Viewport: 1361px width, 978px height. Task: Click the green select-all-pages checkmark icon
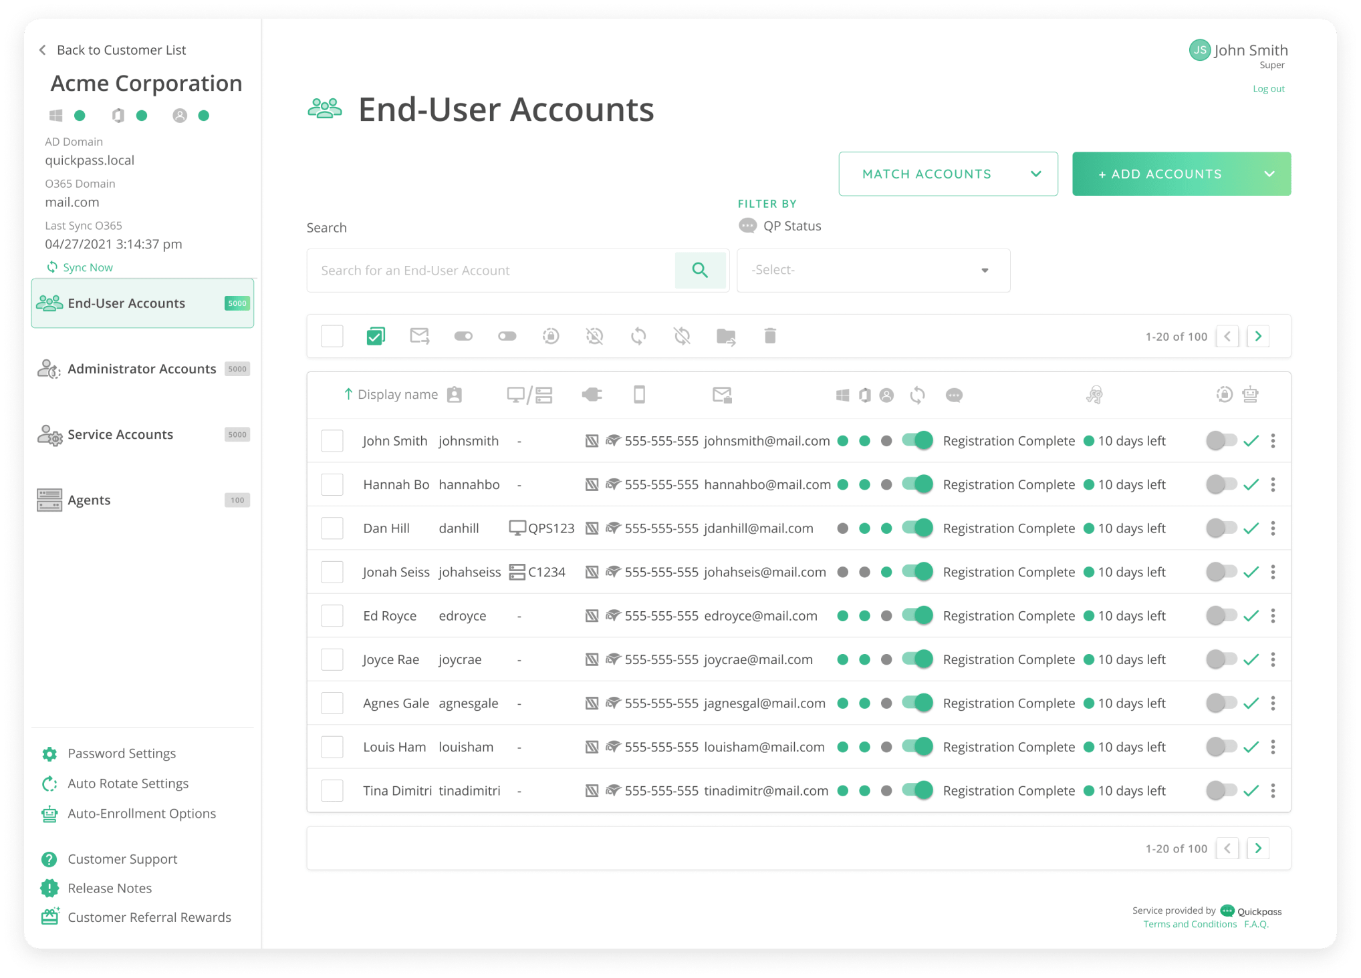point(376,336)
